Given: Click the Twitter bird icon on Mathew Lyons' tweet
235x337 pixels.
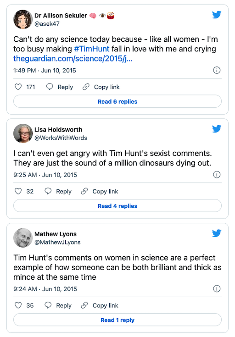Looking at the screenshot, I should 217,233.
